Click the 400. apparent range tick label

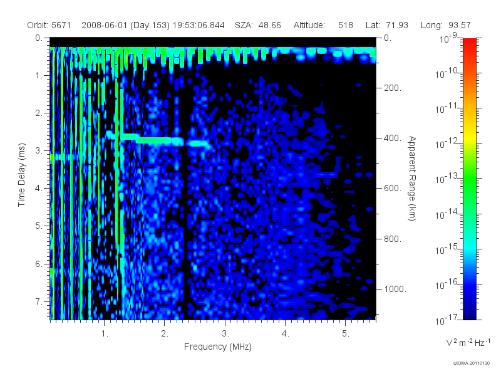point(393,138)
